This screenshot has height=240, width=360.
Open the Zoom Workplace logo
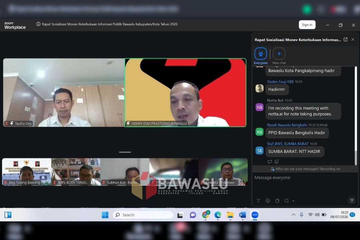pos(15,25)
